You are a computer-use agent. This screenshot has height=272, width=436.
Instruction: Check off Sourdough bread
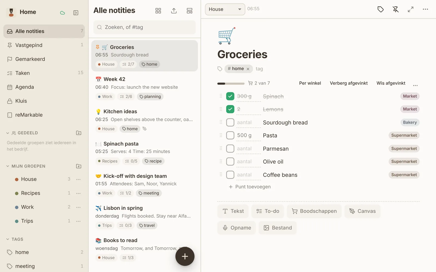click(230, 122)
